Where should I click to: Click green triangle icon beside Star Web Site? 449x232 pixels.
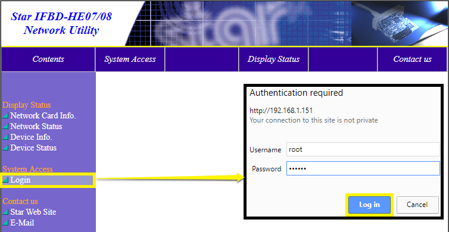tap(5, 212)
